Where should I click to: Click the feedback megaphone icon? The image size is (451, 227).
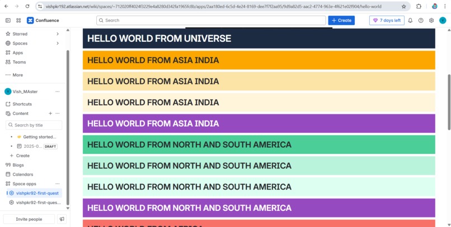point(62,219)
